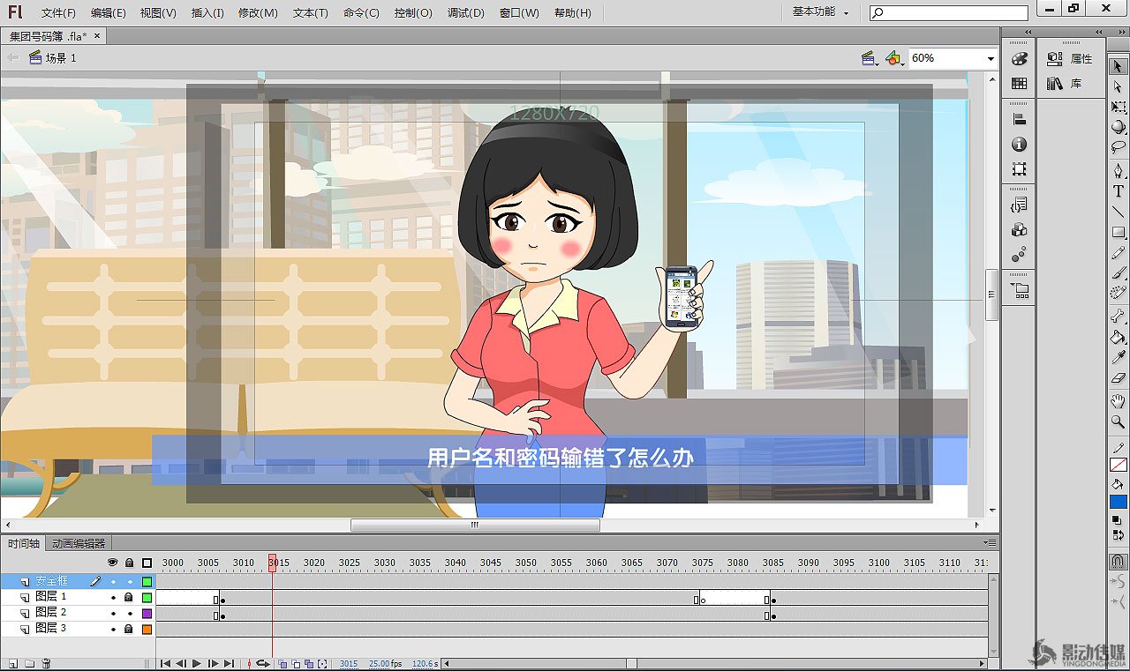Viewport: 1130px width, 671px height.
Task: Delete layer using the trash icon
Action: (47, 663)
